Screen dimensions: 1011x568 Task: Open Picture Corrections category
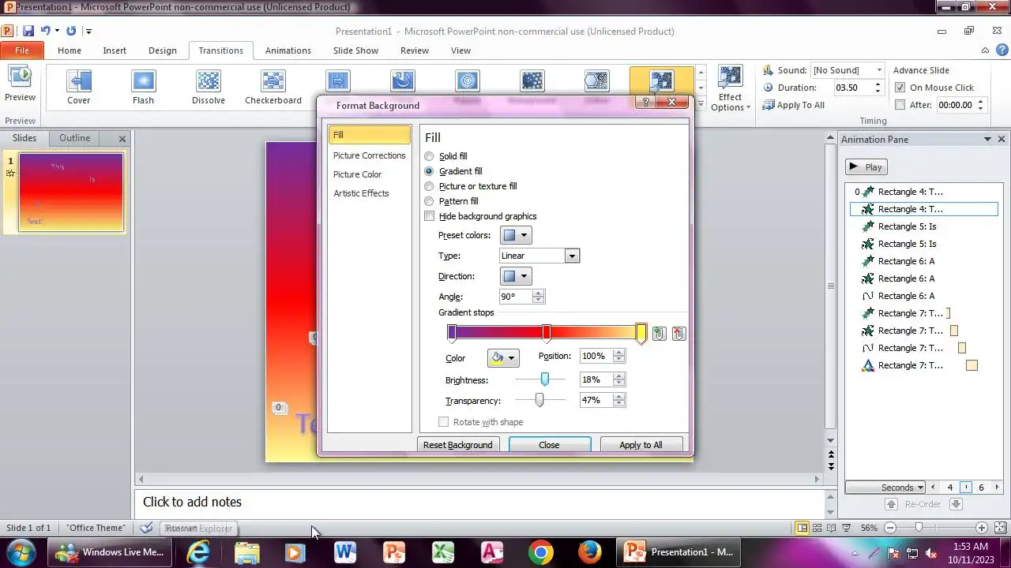(x=369, y=155)
